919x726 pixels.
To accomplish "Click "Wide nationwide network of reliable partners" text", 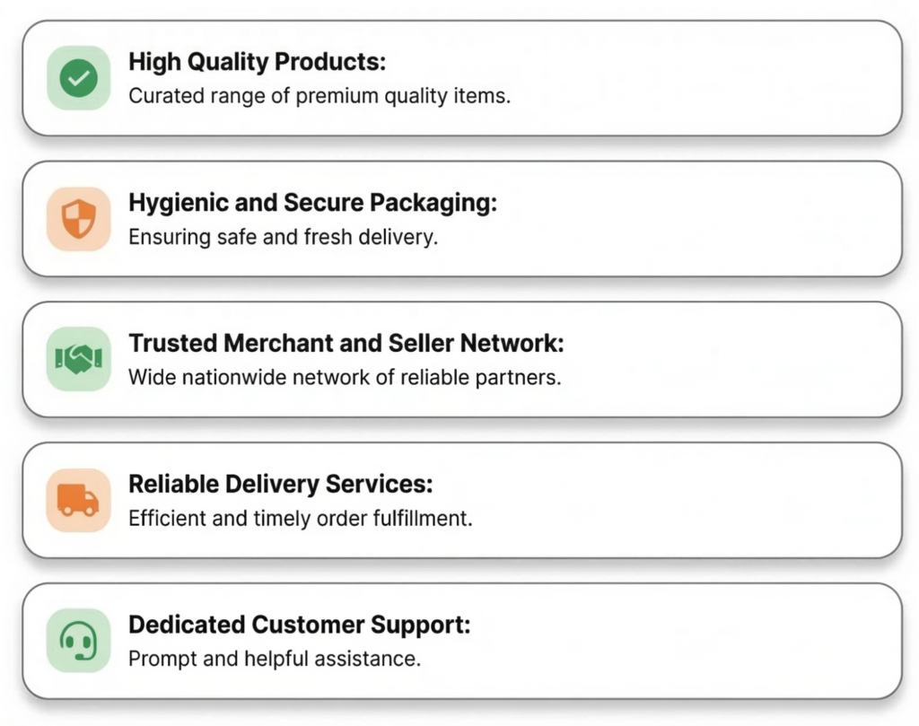I will point(345,378).
